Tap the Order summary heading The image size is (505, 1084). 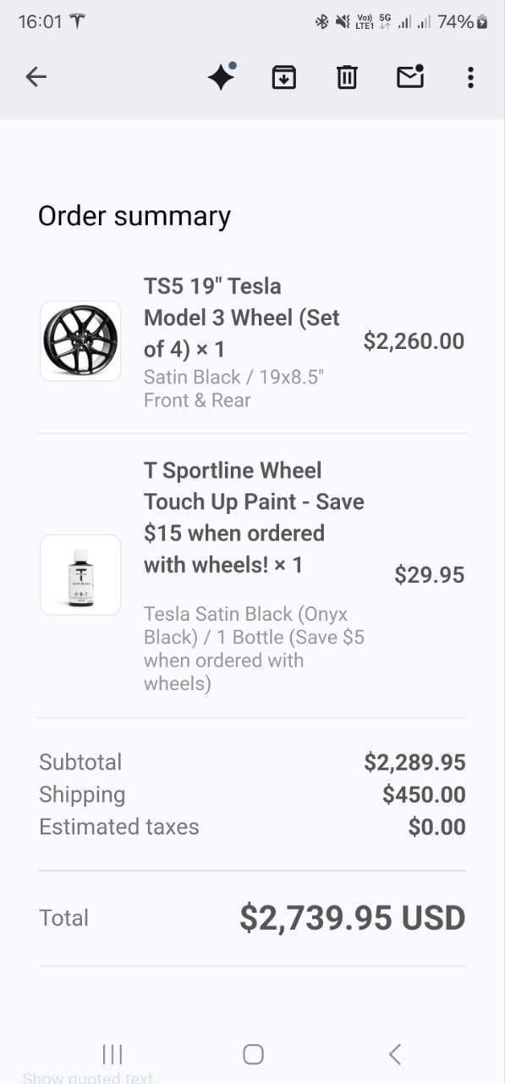[x=134, y=216]
